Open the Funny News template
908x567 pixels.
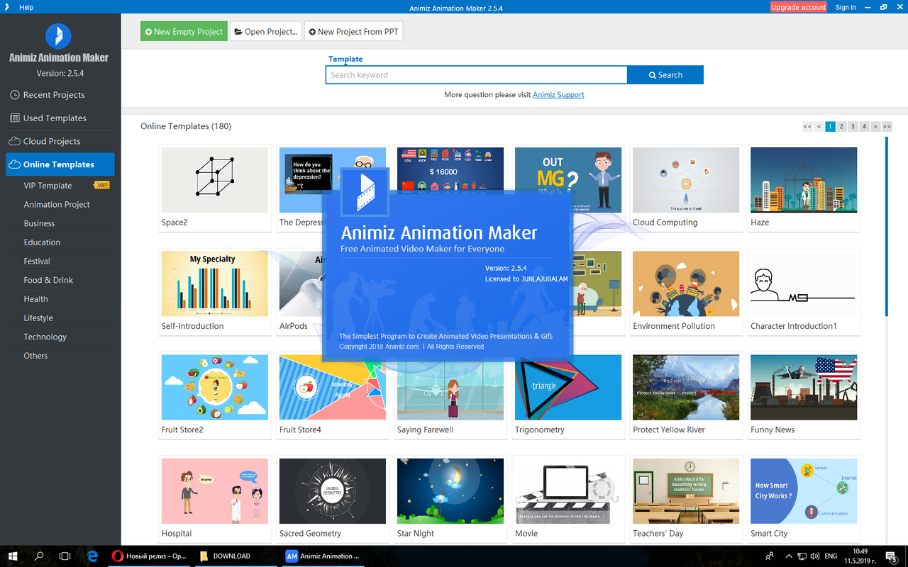pos(804,388)
